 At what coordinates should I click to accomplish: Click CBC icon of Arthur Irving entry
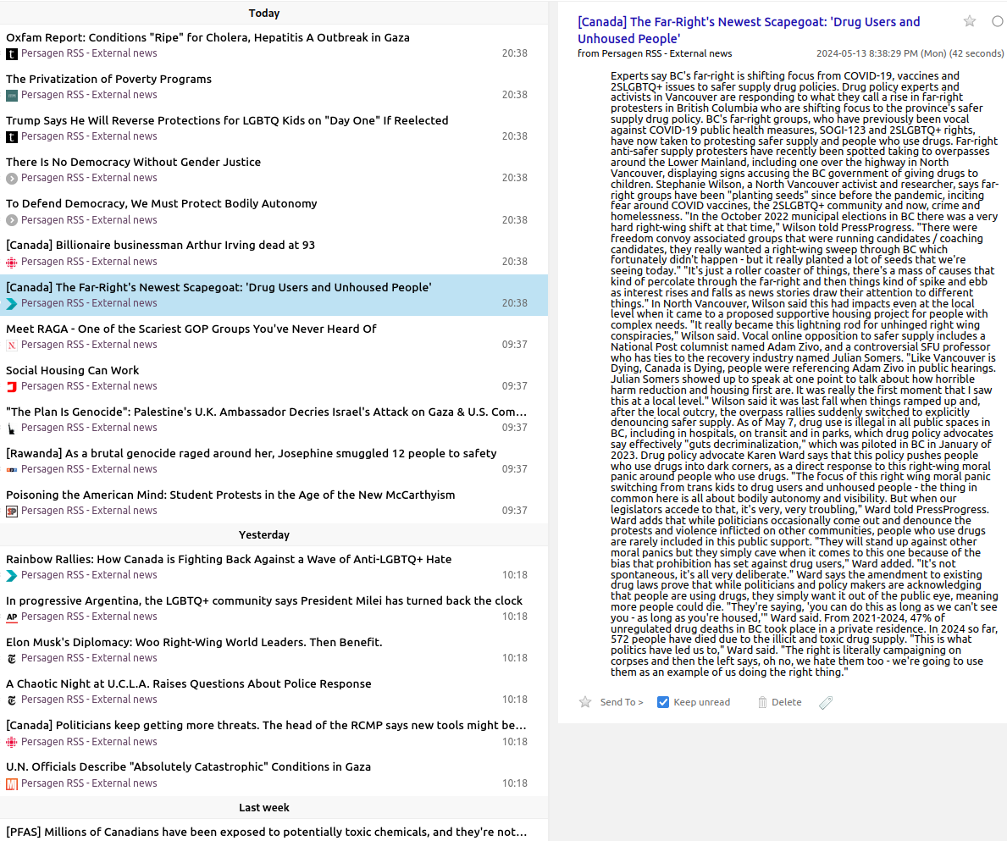[12, 262]
